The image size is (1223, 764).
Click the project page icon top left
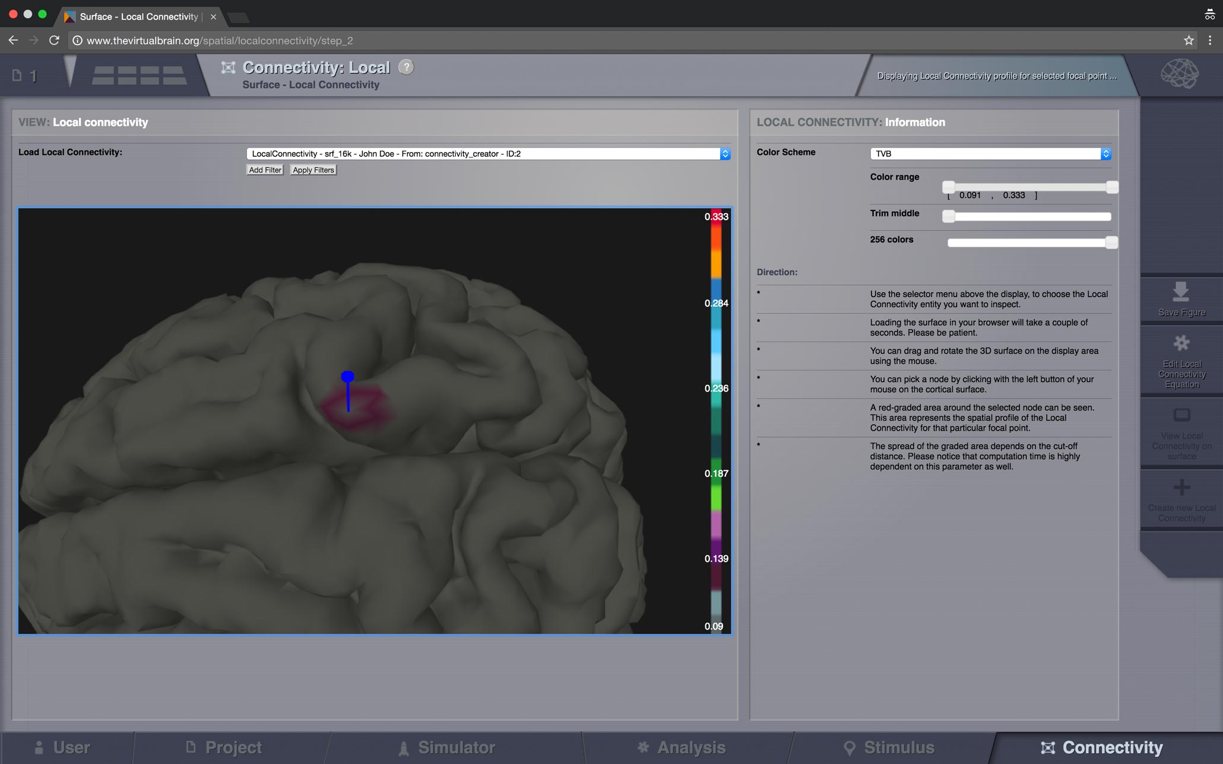pyautogui.click(x=17, y=75)
